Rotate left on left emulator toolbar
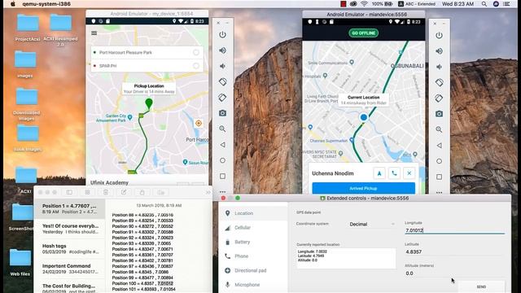This screenshot has height=293, width=521. pos(222,81)
